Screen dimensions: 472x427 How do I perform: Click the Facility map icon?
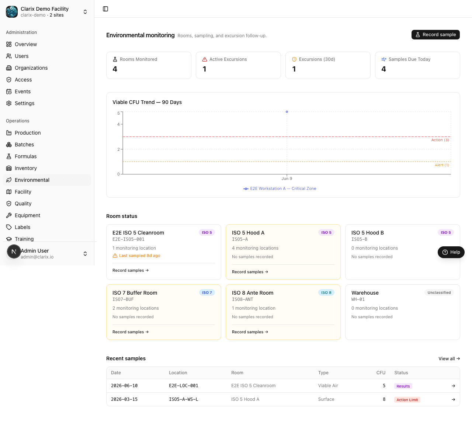pos(9,192)
